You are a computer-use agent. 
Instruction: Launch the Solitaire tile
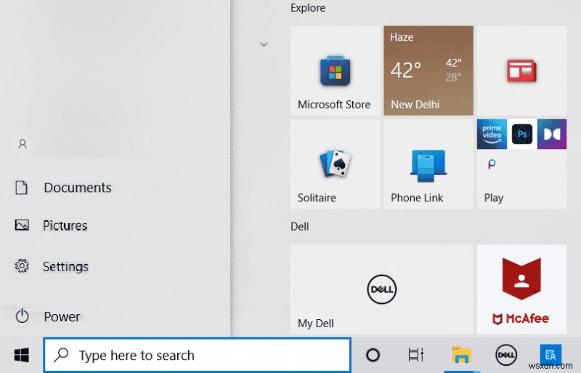335,164
